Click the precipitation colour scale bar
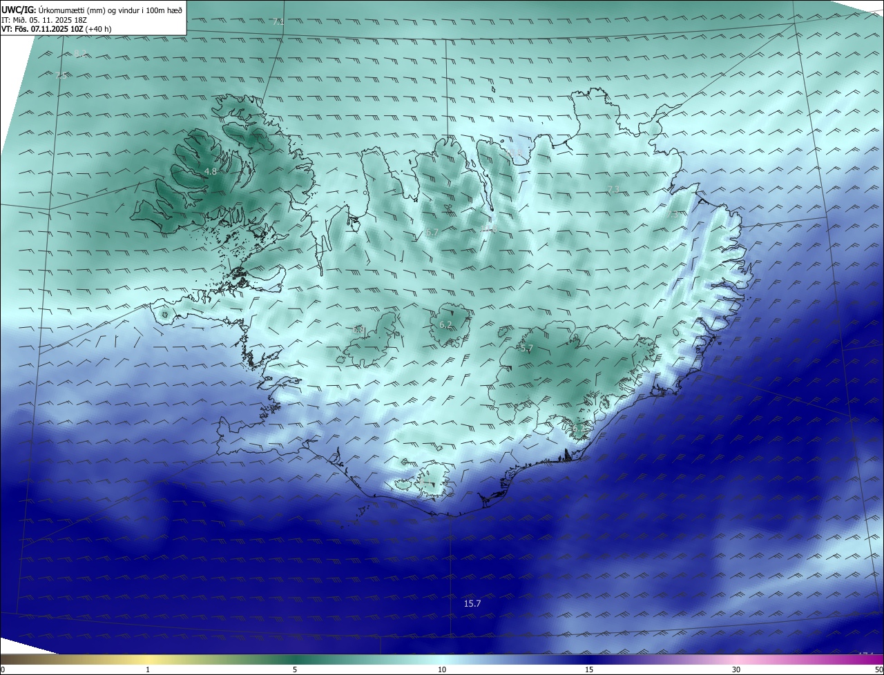The width and height of the screenshot is (884, 675). [442, 660]
